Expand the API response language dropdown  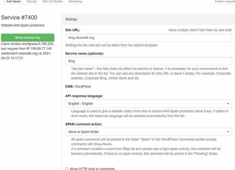click(149, 104)
